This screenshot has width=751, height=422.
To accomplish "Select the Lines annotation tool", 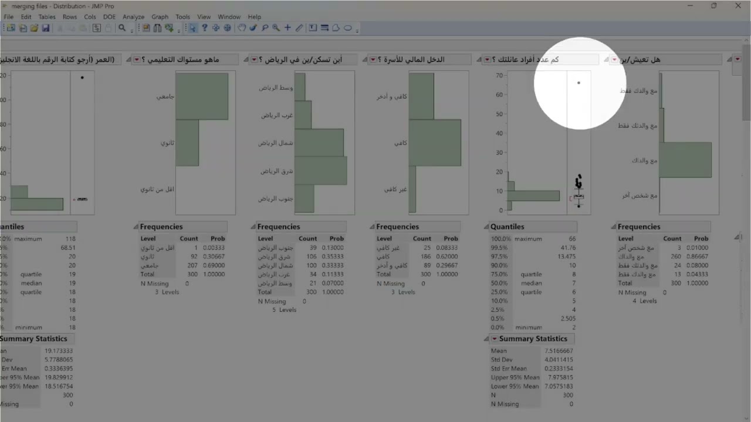I will click(x=324, y=28).
